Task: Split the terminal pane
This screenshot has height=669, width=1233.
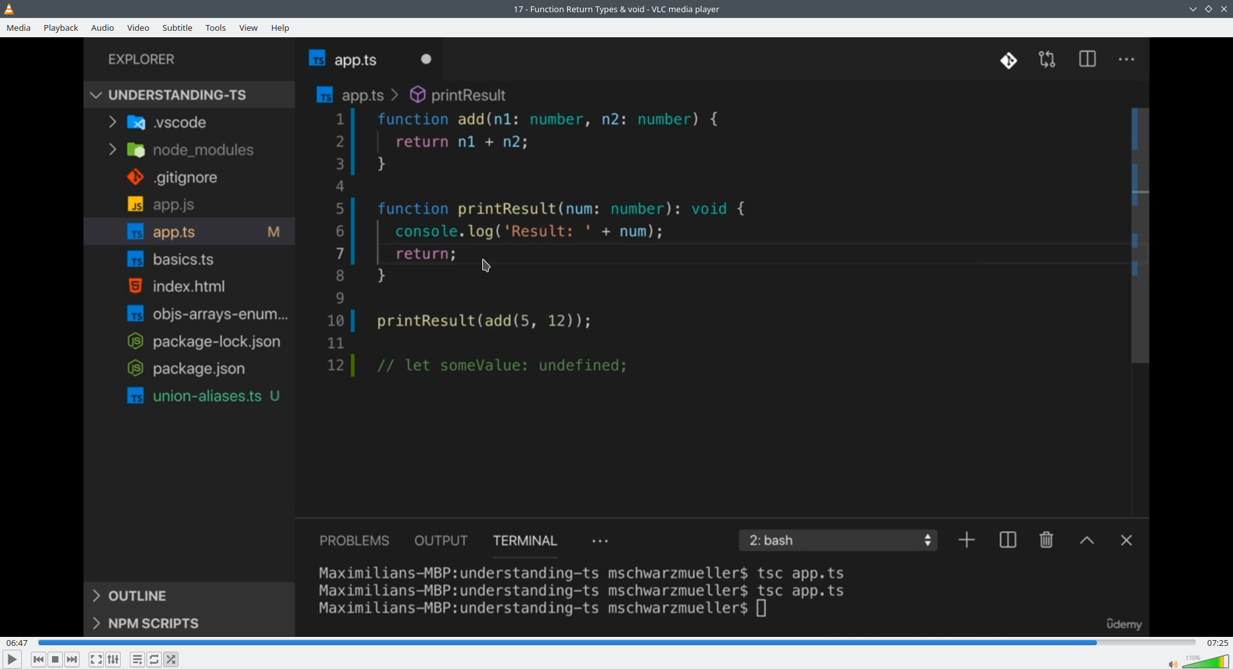Action: pyautogui.click(x=1008, y=540)
